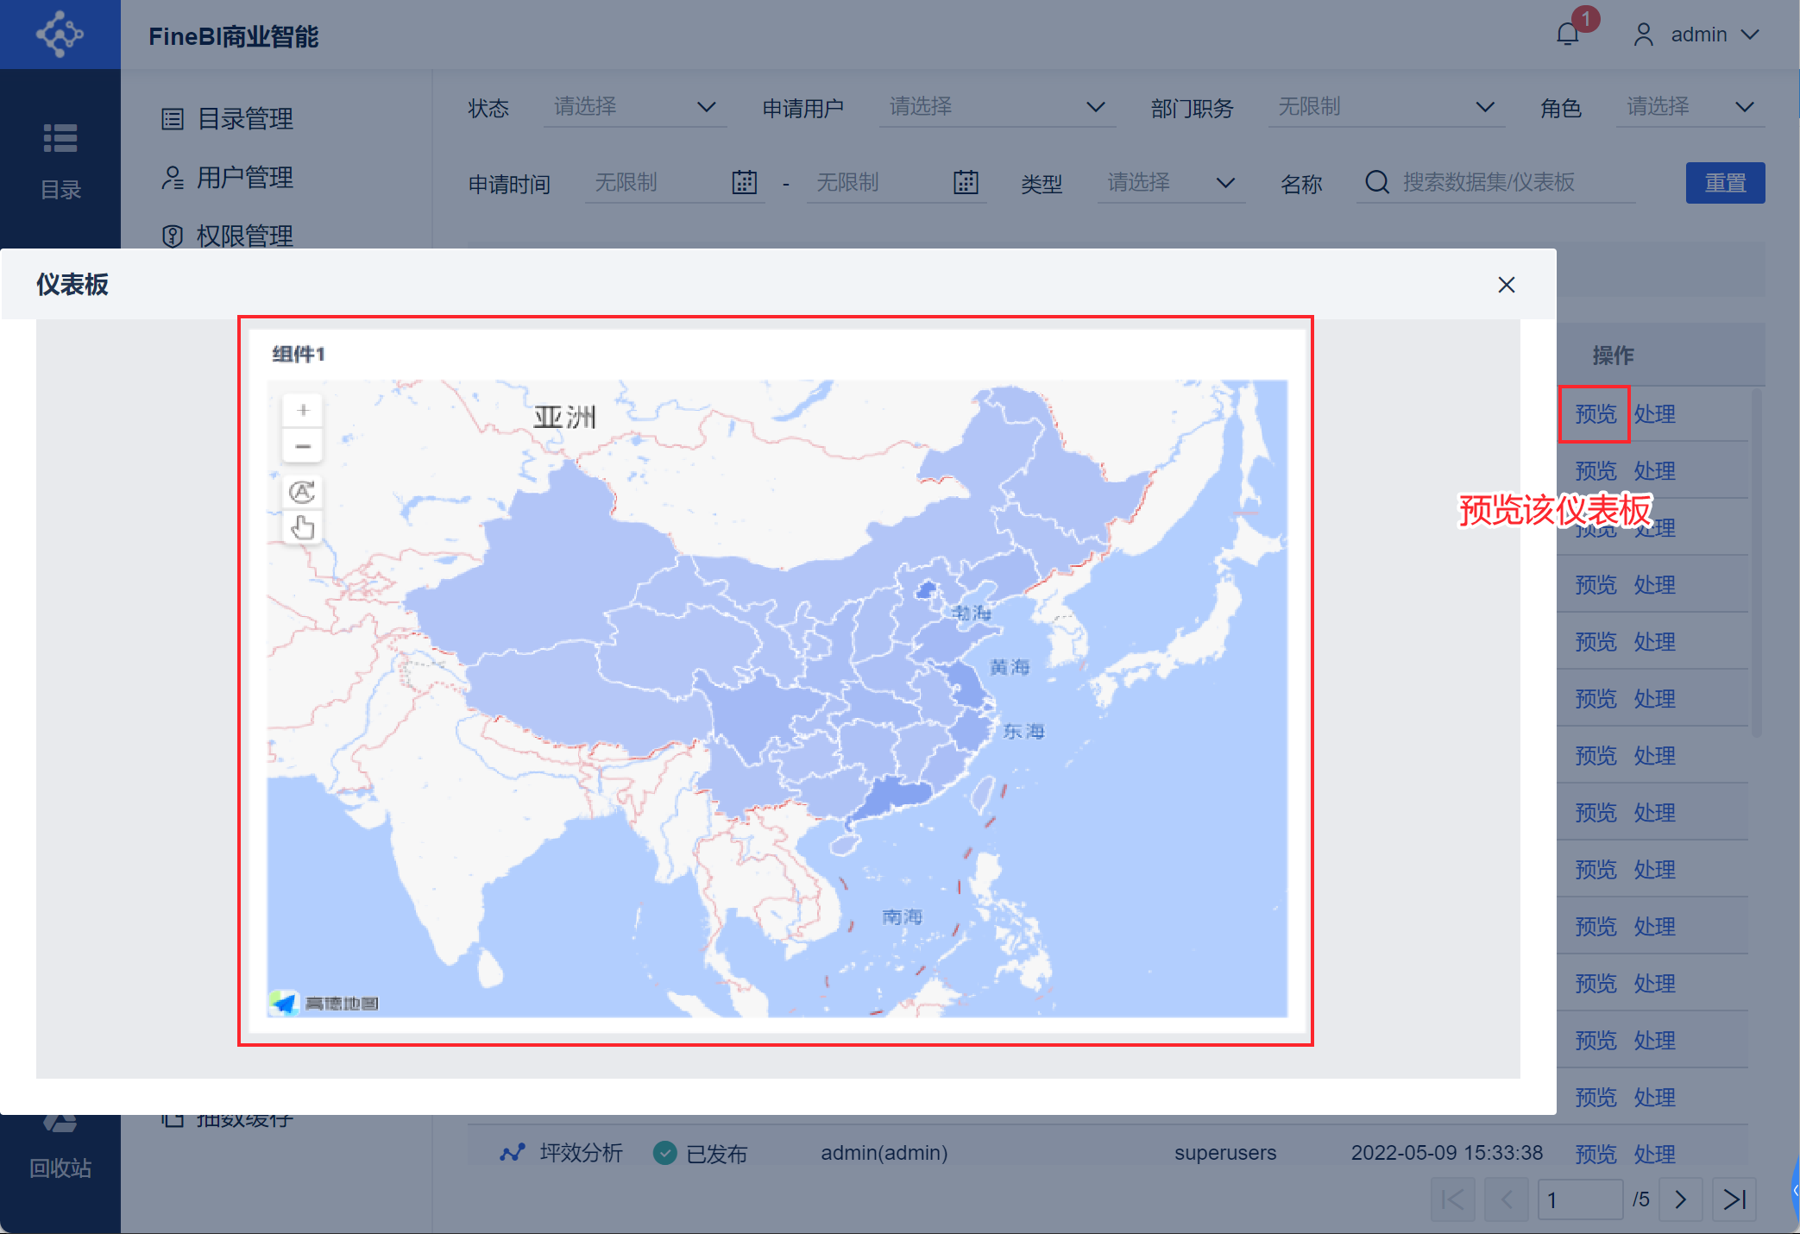1800x1234 pixels.
Task: Click the map zoom out minus button
Action: [x=303, y=446]
